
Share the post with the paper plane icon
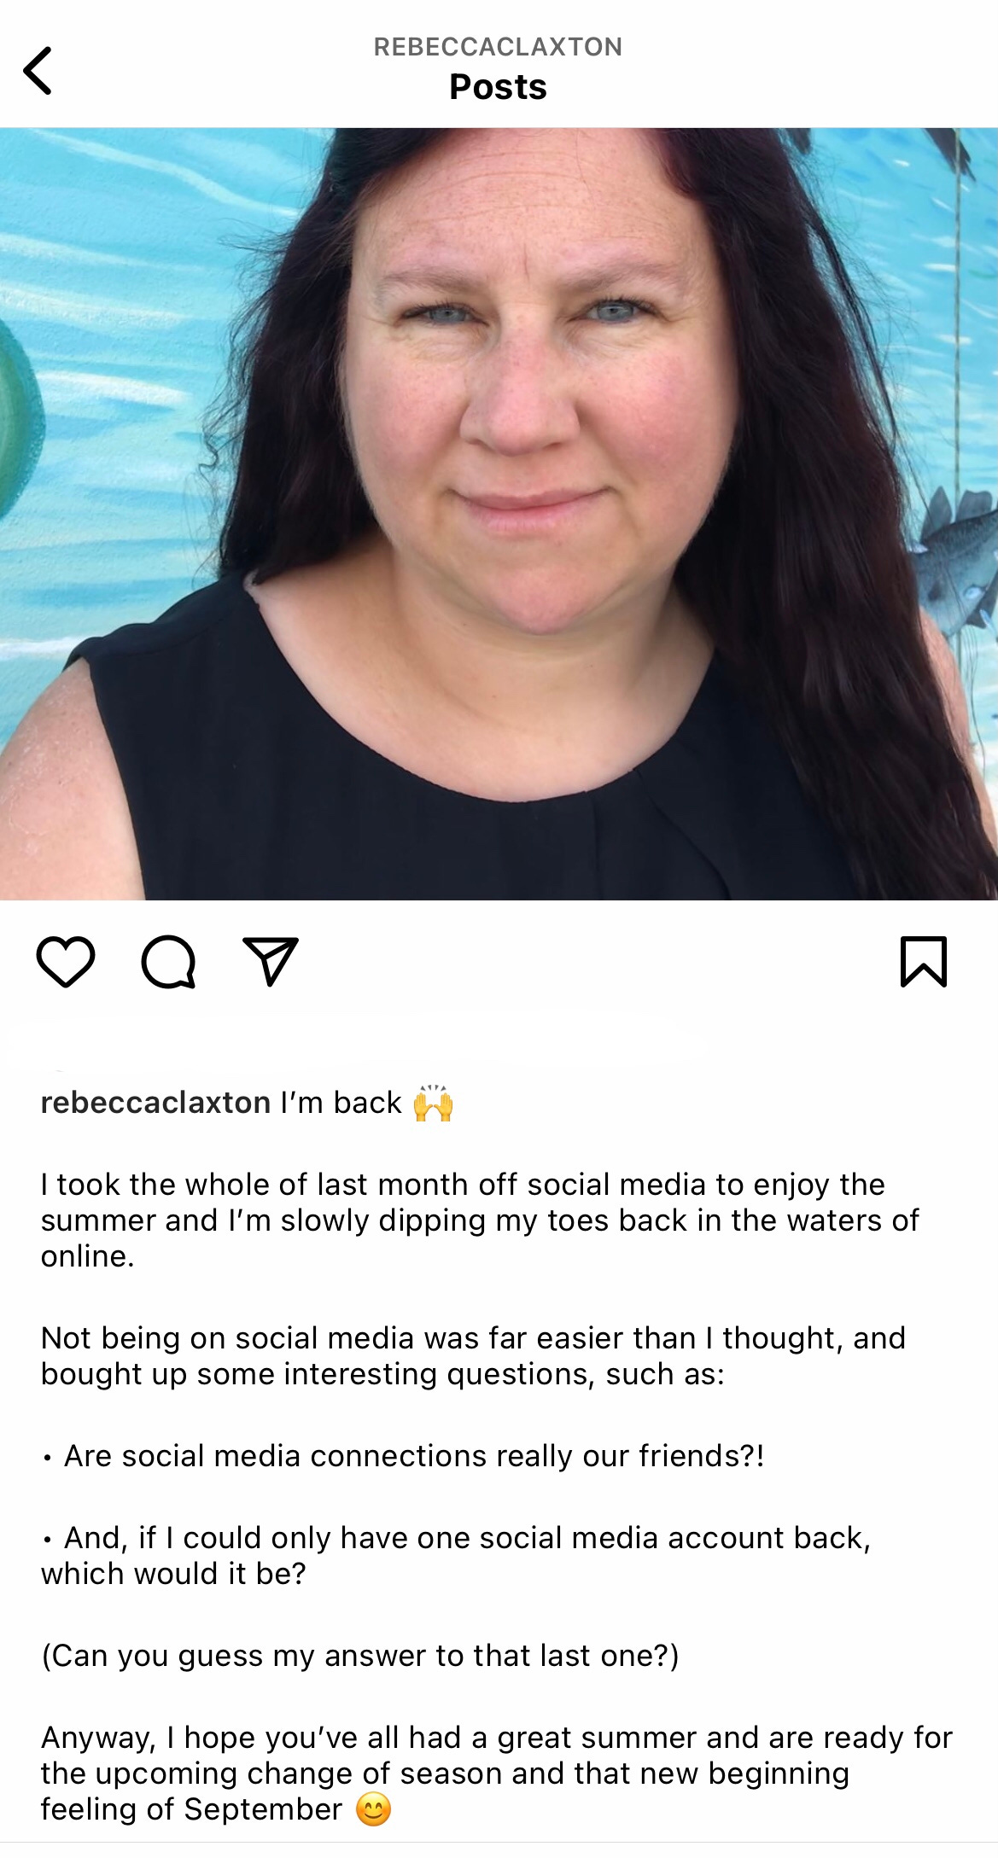[x=271, y=961]
